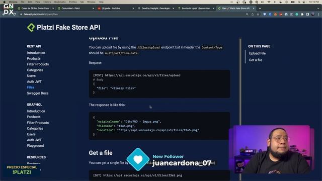Toggle the Chrome side panel icon
The height and width of the screenshot is (181, 322).
307,15
